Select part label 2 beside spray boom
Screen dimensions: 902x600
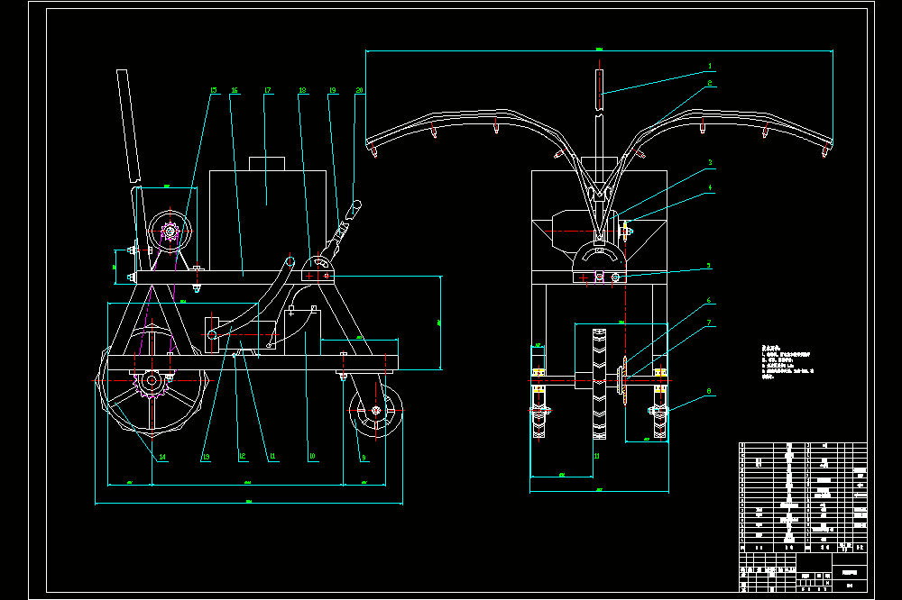point(710,83)
